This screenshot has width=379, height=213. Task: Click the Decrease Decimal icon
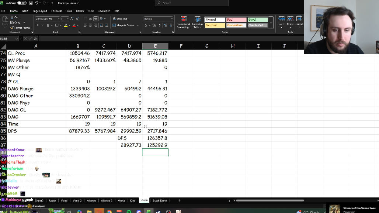click(171, 25)
